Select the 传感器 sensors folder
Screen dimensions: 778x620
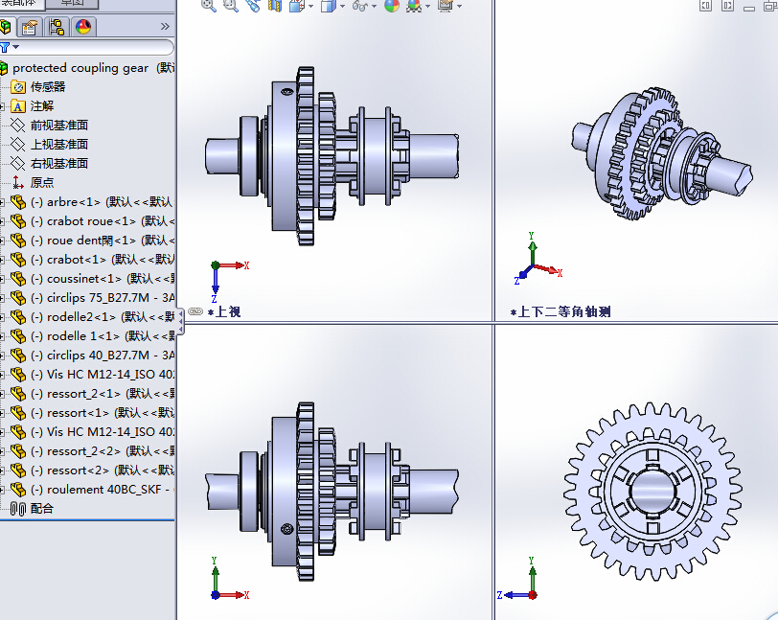point(48,87)
